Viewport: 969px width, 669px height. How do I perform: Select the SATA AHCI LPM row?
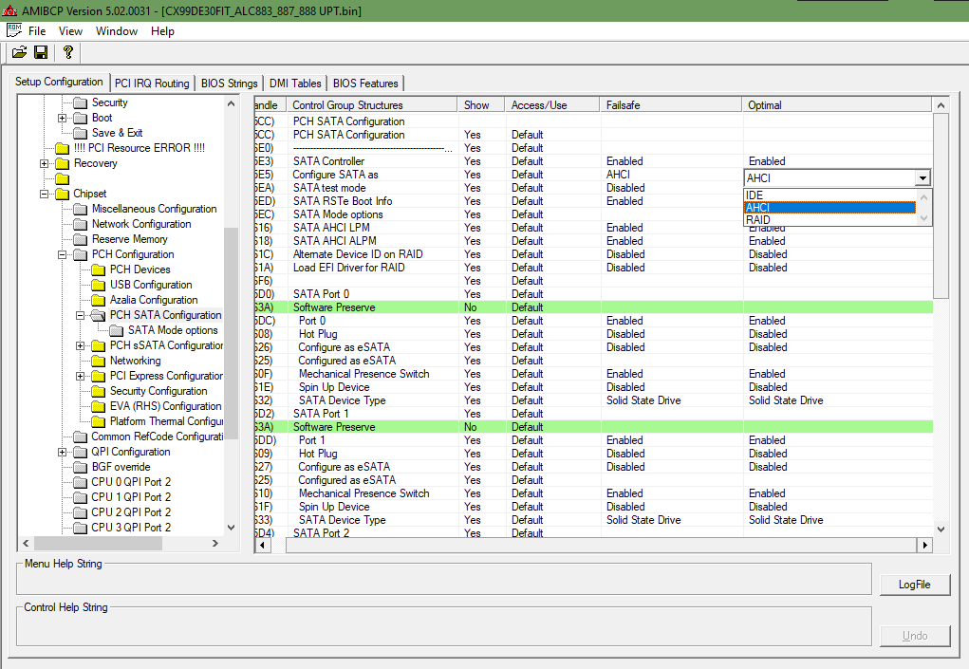(x=593, y=228)
